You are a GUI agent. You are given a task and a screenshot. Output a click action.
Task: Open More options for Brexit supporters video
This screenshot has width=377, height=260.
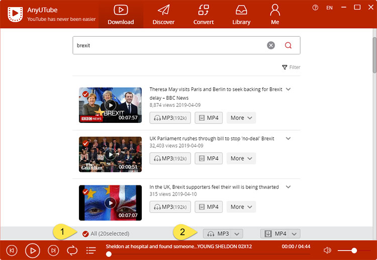point(241,207)
